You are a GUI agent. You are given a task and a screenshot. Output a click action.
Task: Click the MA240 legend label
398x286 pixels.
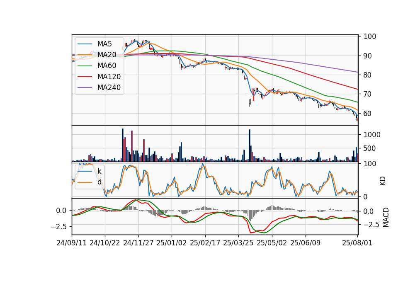tap(109, 87)
